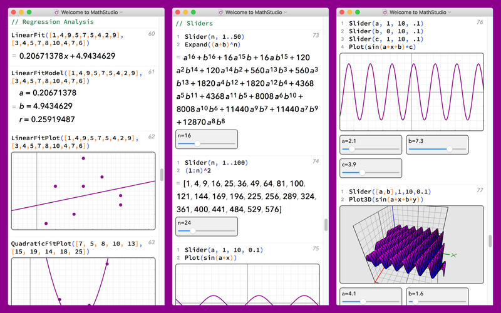The width and height of the screenshot is (501, 313).
Task: Click the b=7.3 slider thumb
Action: [x=450, y=149]
